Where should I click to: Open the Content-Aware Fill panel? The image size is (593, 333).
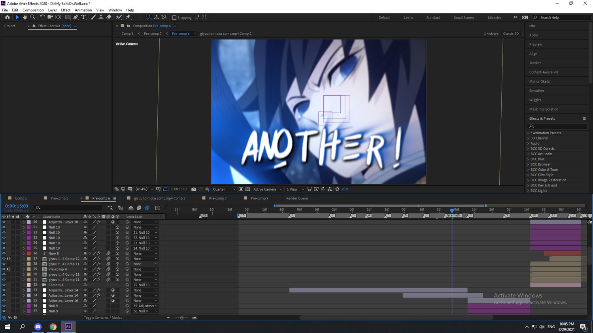(544, 72)
